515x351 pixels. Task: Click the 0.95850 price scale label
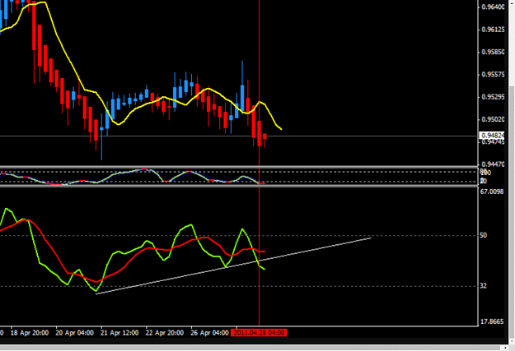click(493, 52)
